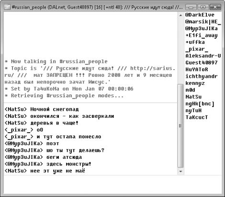This screenshot has height=197, width=225.
Task: Select _pixar_ in the nick list
Action: click(197, 49)
